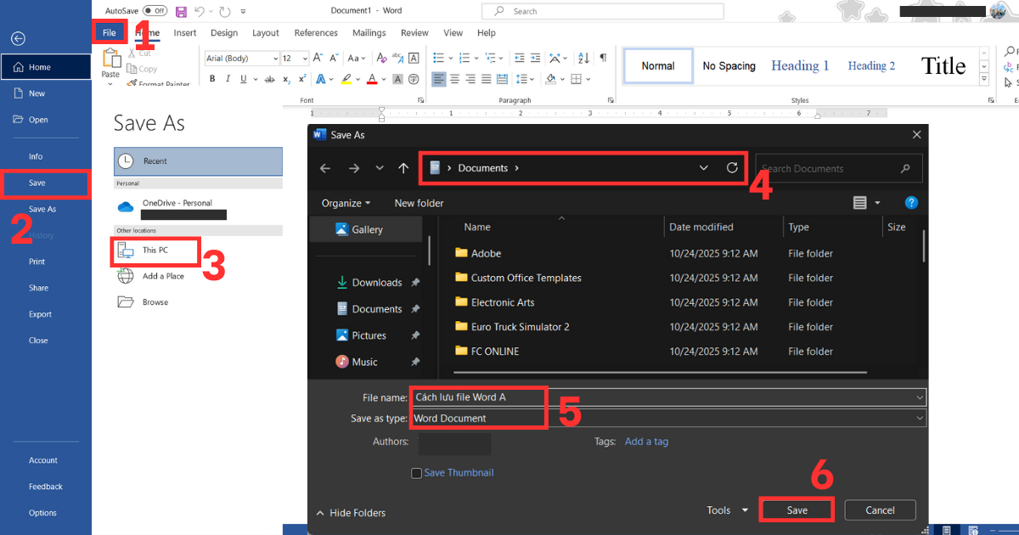The height and width of the screenshot is (535, 1019).
Task: Show paragraph marks with the pilcrow icon
Action: (x=605, y=57)
